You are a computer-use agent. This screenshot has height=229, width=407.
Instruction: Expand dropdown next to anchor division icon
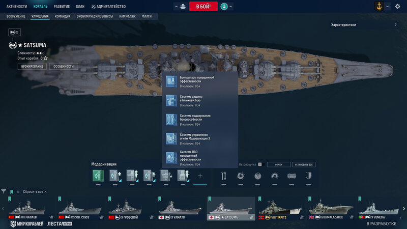tap(230, 7)
